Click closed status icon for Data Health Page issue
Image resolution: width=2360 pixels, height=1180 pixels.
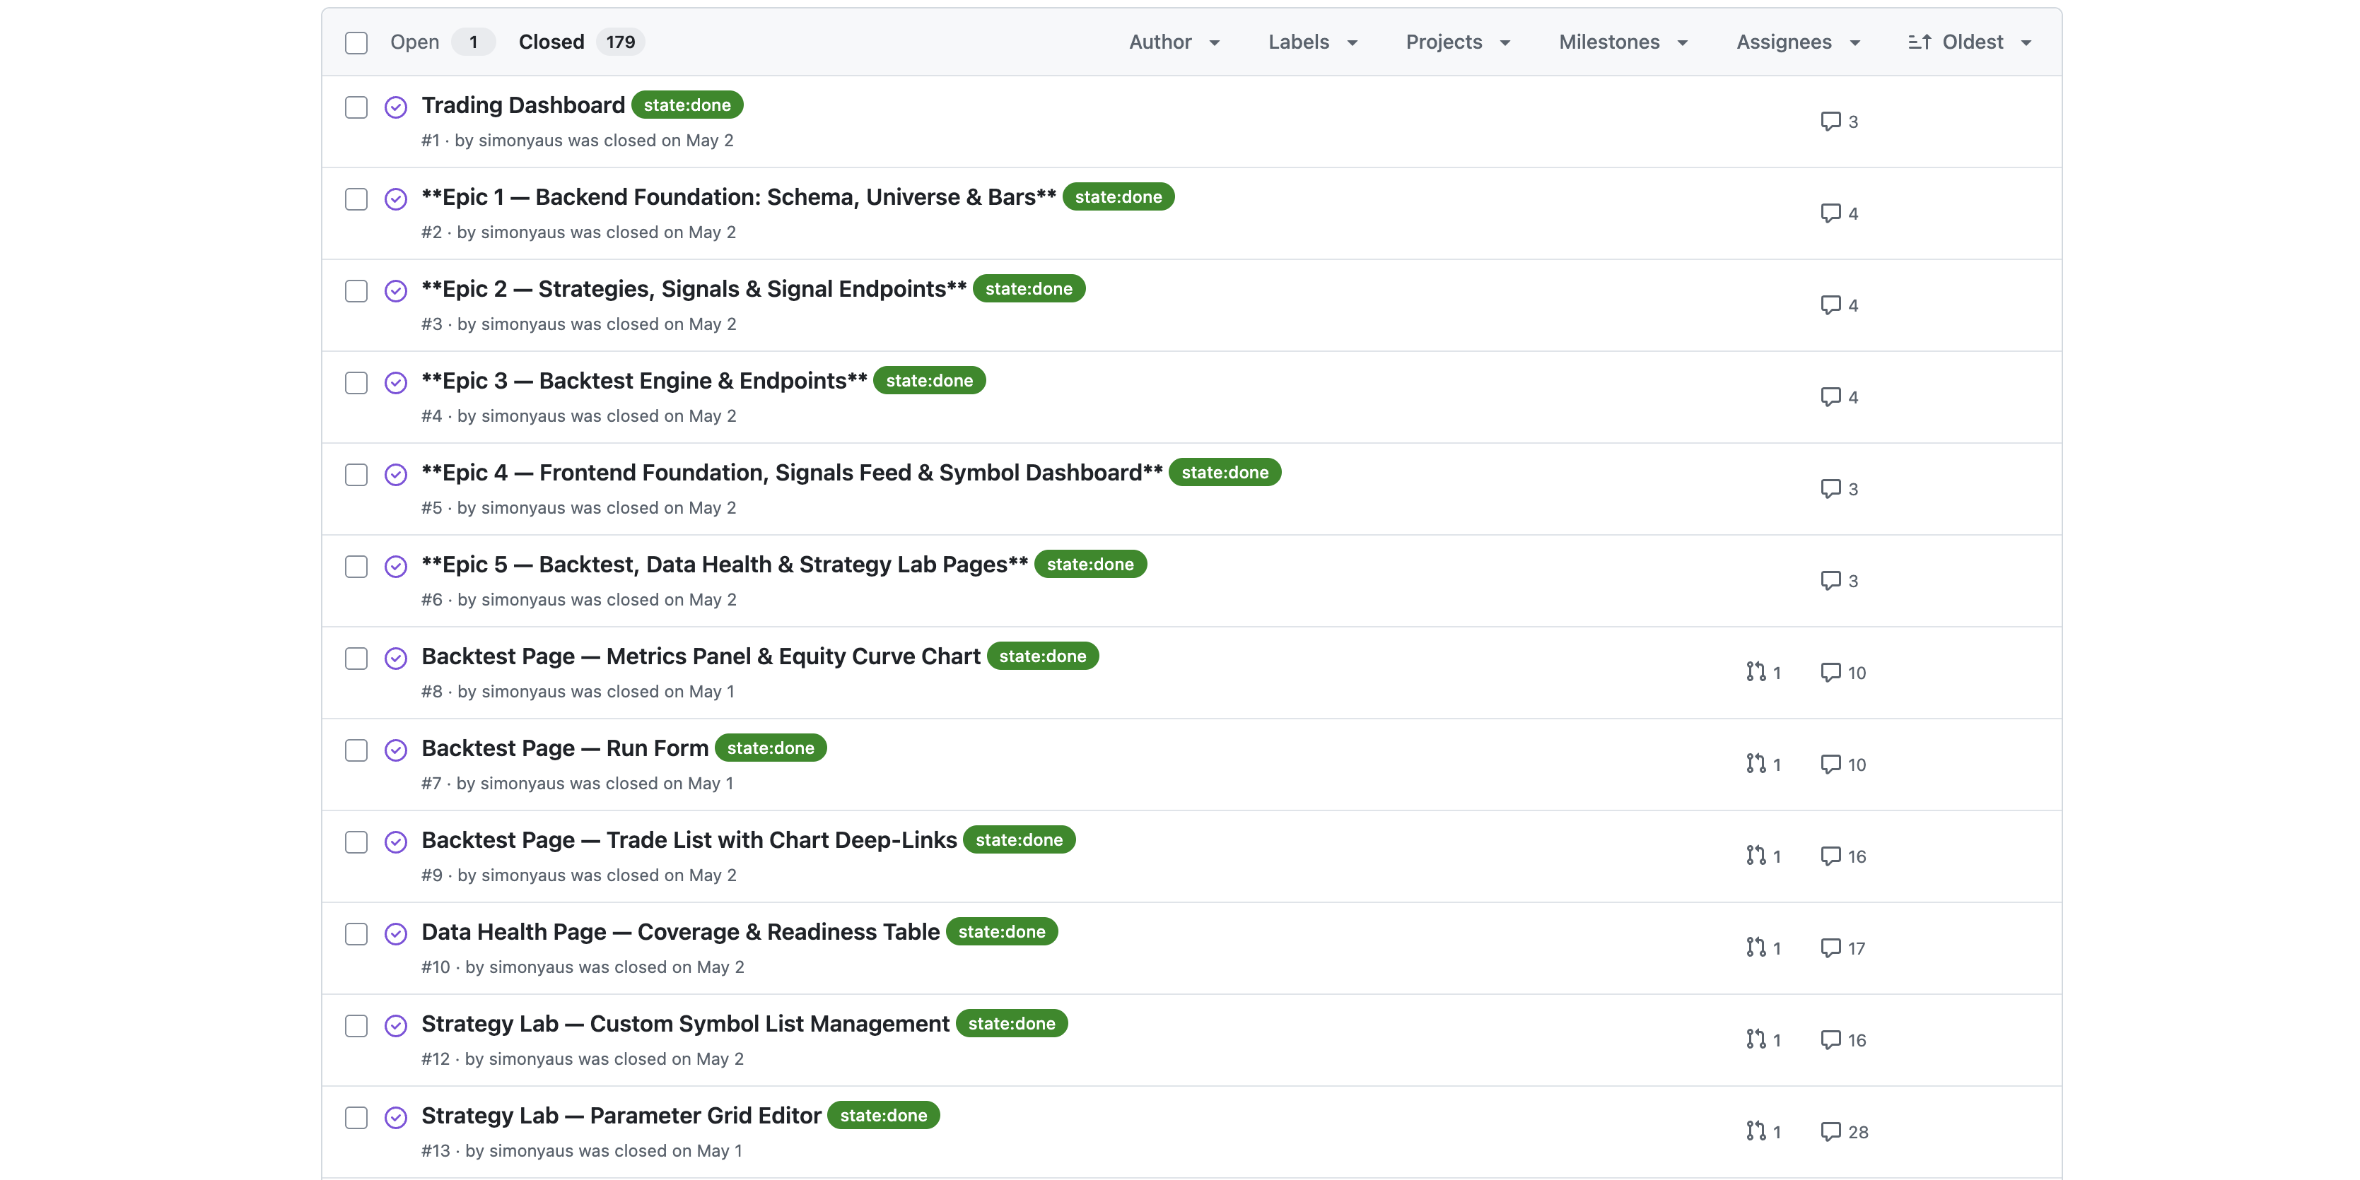pos(396,933)
